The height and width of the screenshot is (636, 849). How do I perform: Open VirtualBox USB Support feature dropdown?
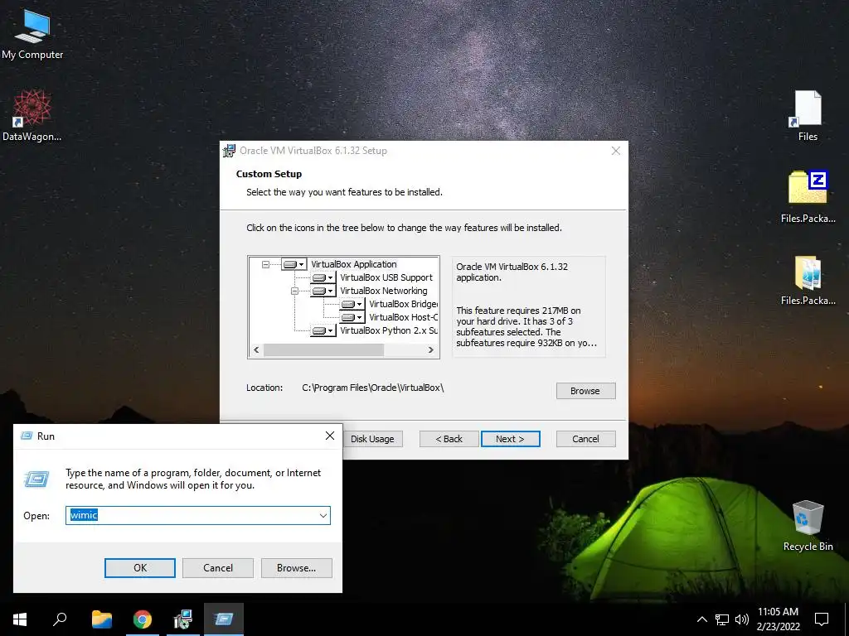pyautogui.click(x=323, y=277)
